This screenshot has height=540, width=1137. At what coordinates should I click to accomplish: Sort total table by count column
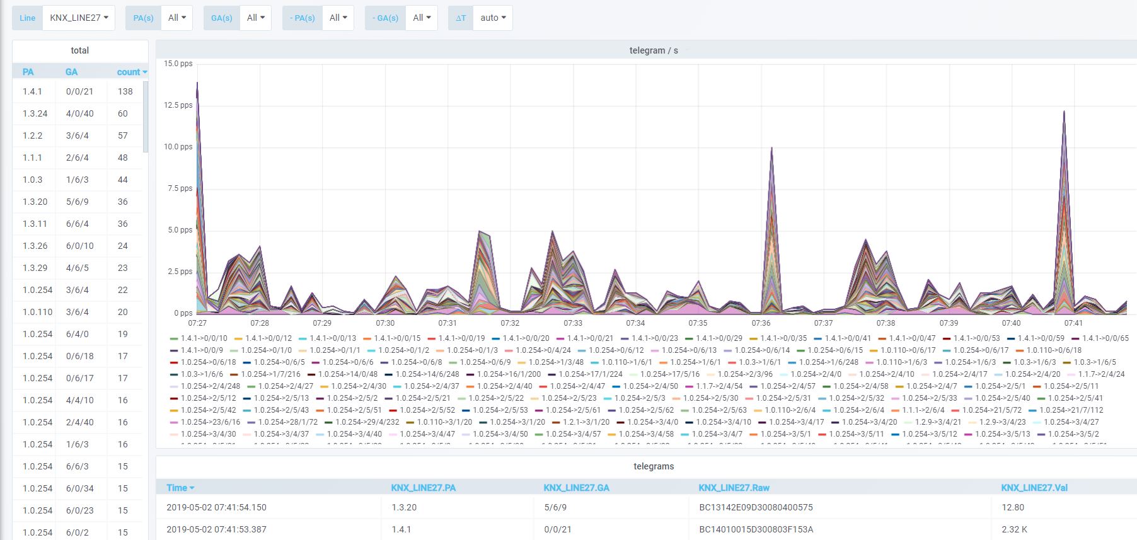coord(131,72)
